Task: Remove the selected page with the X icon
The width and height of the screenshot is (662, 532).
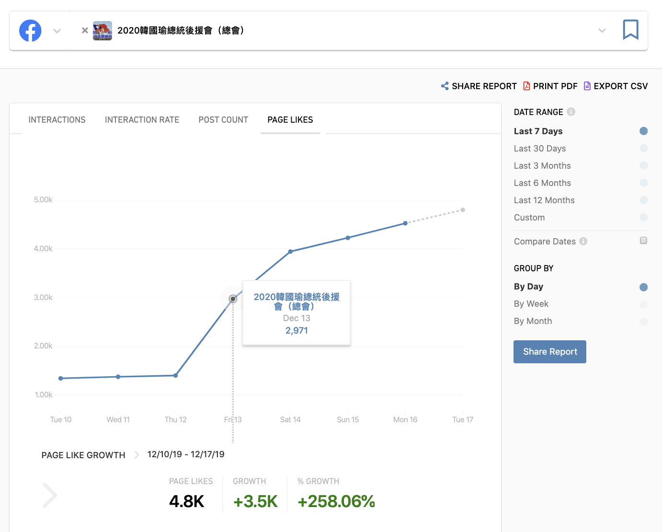Action: pos(85,31)
